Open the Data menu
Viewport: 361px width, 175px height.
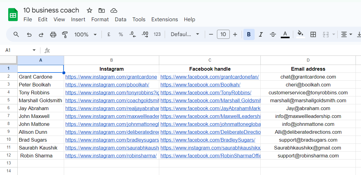tap(121, 19)
